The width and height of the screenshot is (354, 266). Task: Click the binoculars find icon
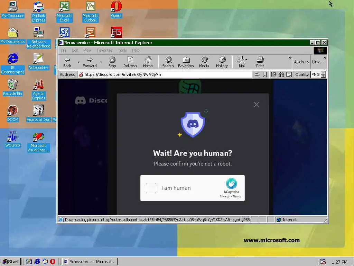[281, 74]
